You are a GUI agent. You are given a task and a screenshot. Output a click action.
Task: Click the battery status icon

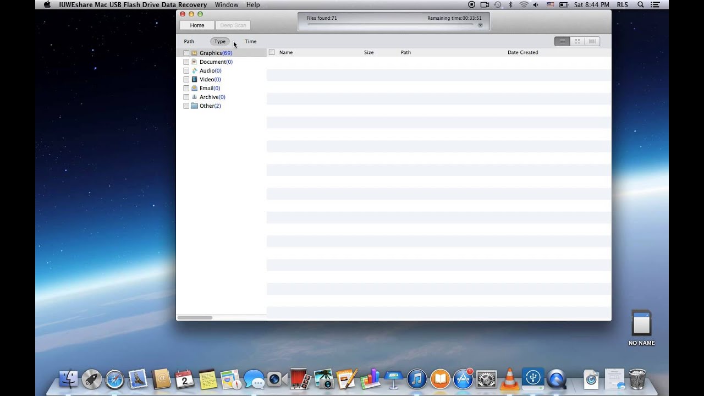point(564,4)
